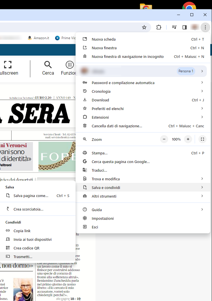The width and height of the screenshot is (212, 301).
Task: Choose Stampa... from the menu
Action: 100,153
